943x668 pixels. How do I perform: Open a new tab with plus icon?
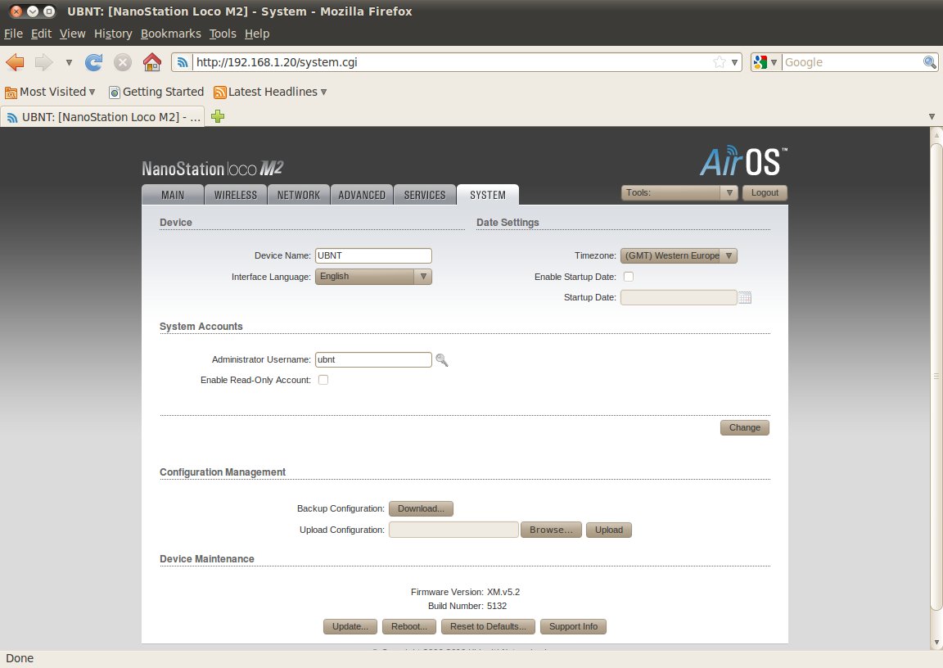pos(218,116)
